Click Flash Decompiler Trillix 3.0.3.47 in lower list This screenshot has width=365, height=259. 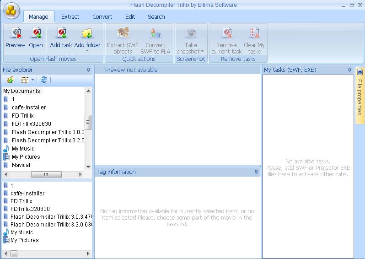pyautogui.click(x=51, y=216)
